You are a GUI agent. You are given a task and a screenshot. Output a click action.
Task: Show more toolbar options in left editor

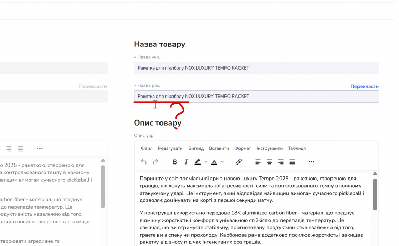tap(39, 149)
